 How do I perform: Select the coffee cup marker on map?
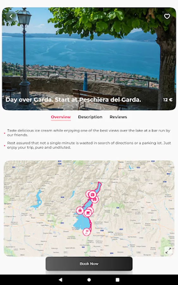click(x=88, y=212)
